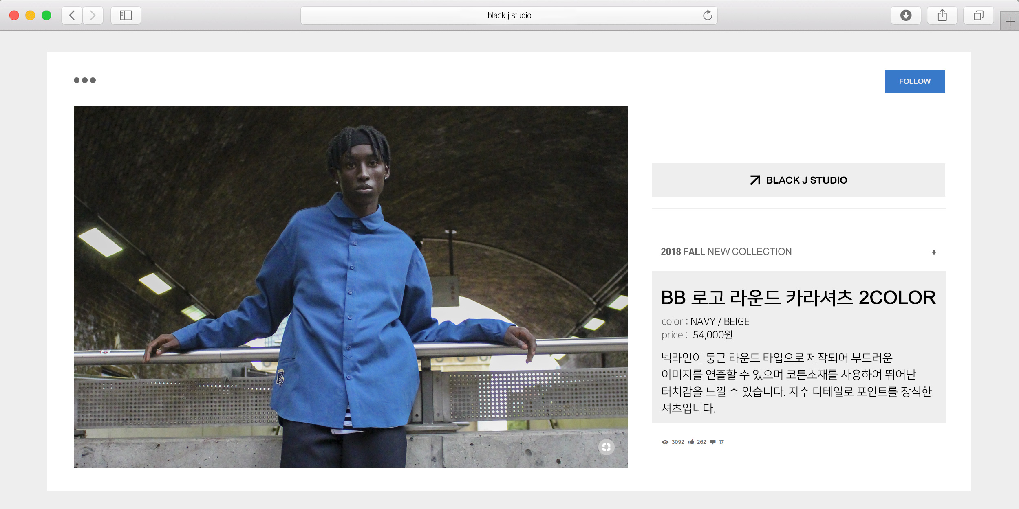This screenshot has height=509, width=1019.
Task: Go back with the Safari back arrow
Action: coord(72,15)
